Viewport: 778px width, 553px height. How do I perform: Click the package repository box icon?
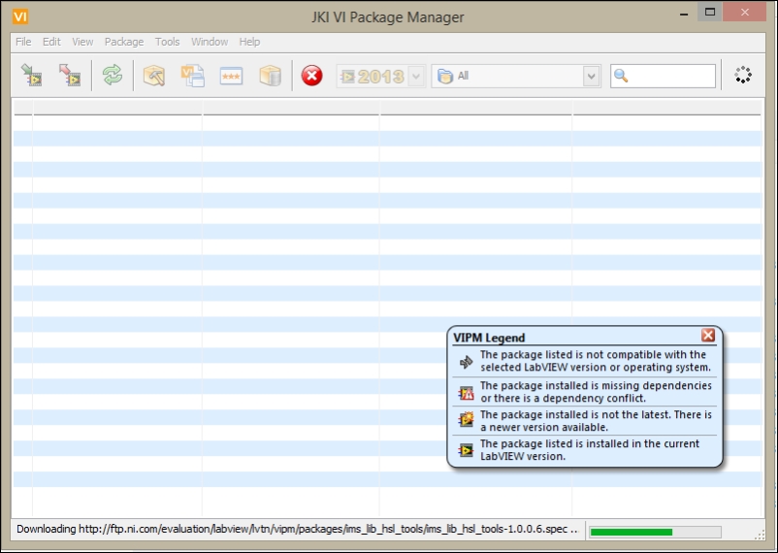tap(271, 76)
